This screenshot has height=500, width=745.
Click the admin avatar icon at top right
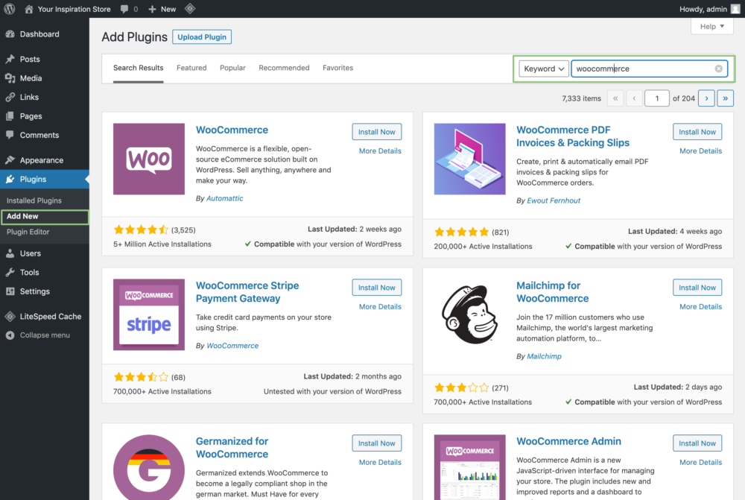(735, 9)
